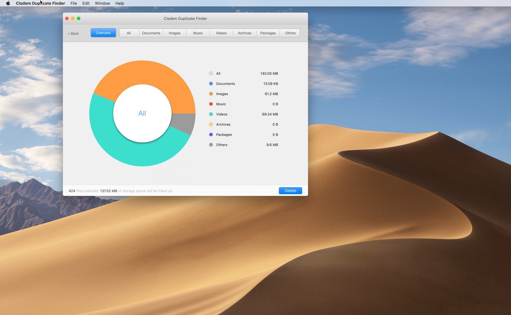Open the Cisdem Duplicate Finder app menu

[x=40, y=3]
